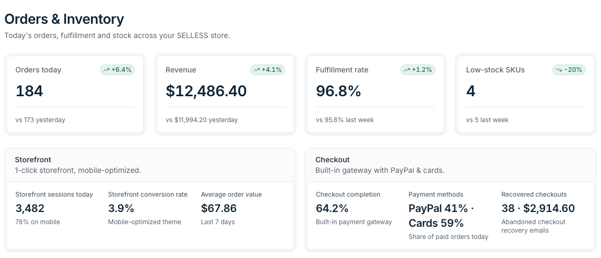Click the Payment methods label
601x258 pixels.
pyautogui.click(x=436, y=195)
